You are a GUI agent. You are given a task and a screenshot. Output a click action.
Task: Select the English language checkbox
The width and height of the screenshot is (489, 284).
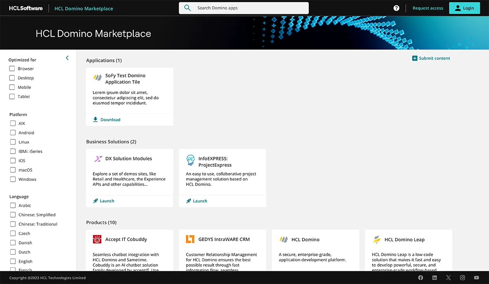click(x=12, y=261)
